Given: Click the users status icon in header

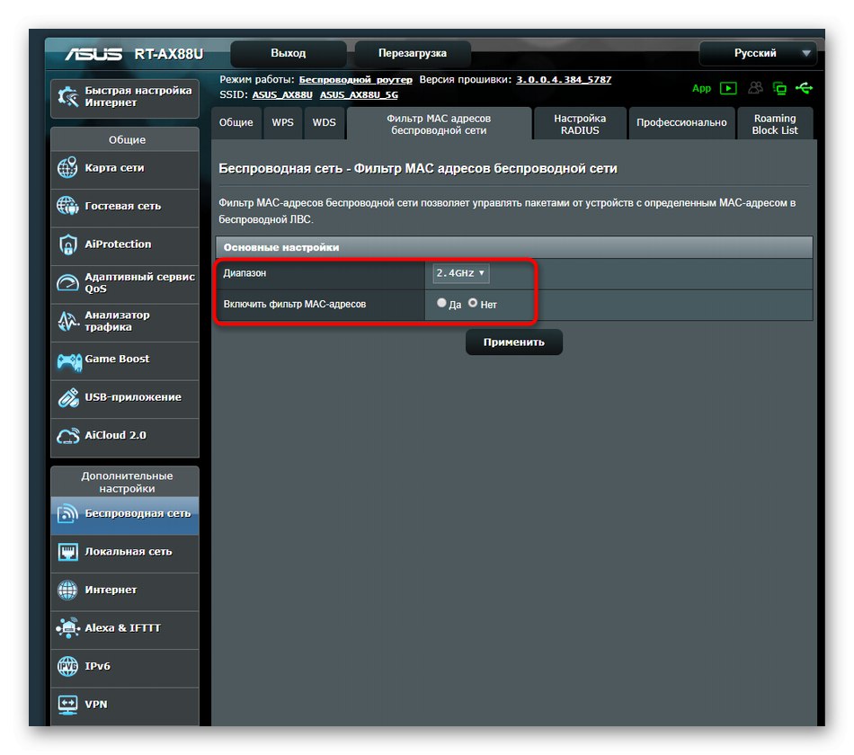Looking at the screenshot, I should 755,88.
